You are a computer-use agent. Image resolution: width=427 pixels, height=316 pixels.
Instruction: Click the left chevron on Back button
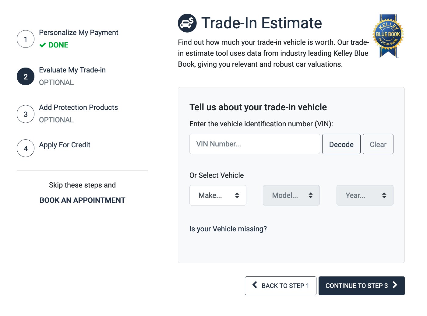click(x=255, y=285)
